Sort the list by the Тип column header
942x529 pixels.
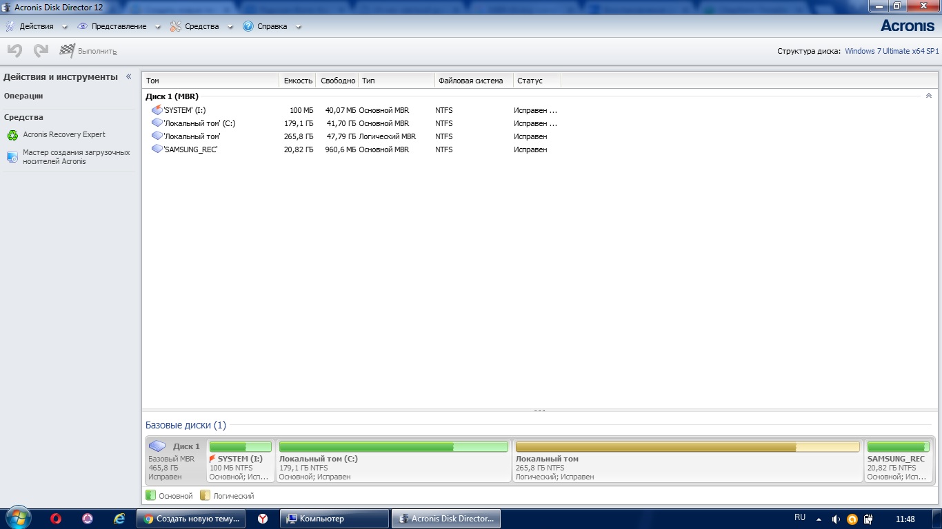(x=397, y=81)
